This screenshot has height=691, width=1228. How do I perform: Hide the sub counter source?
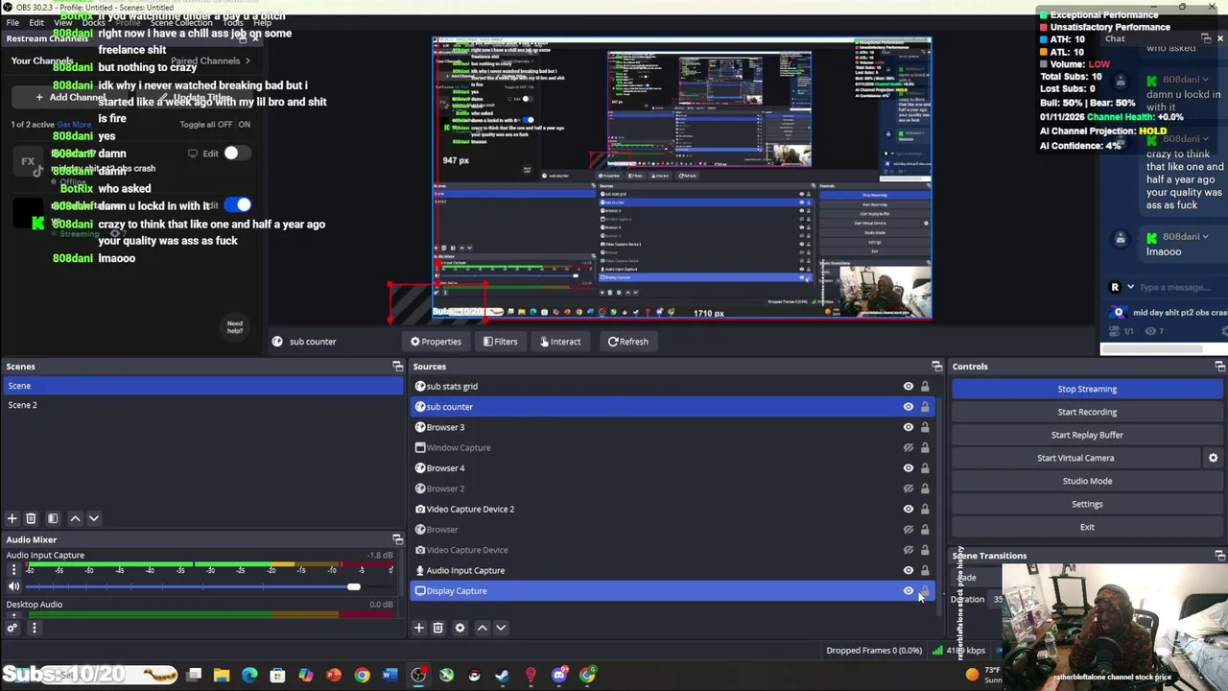coord(908,407)
